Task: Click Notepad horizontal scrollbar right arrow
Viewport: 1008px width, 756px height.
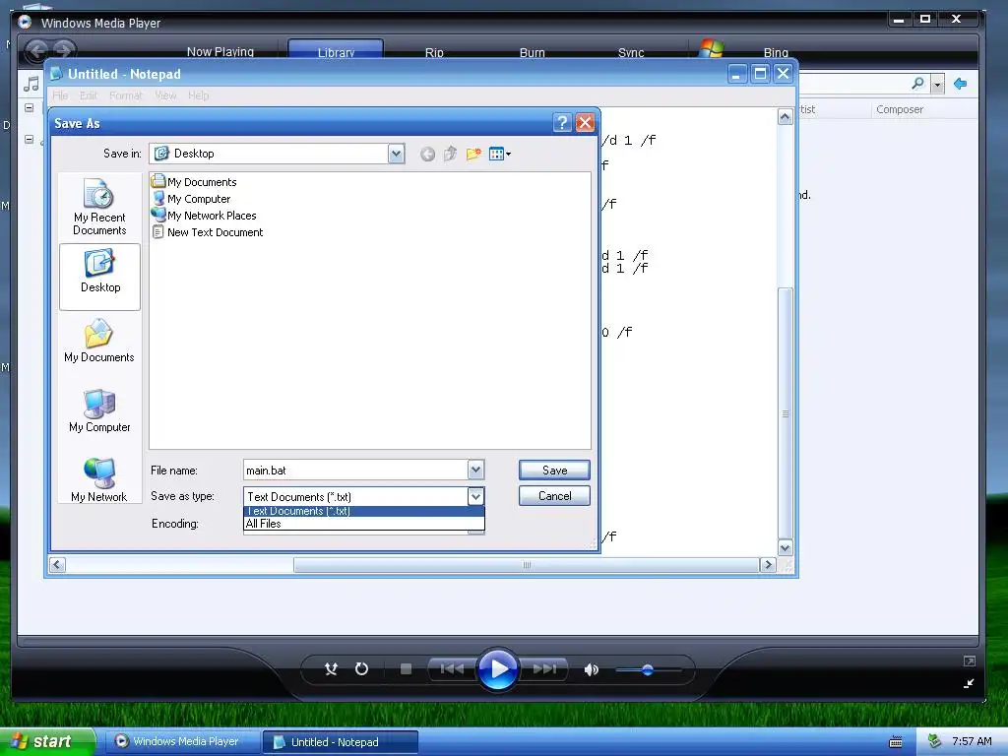Action: click(768, 565)
